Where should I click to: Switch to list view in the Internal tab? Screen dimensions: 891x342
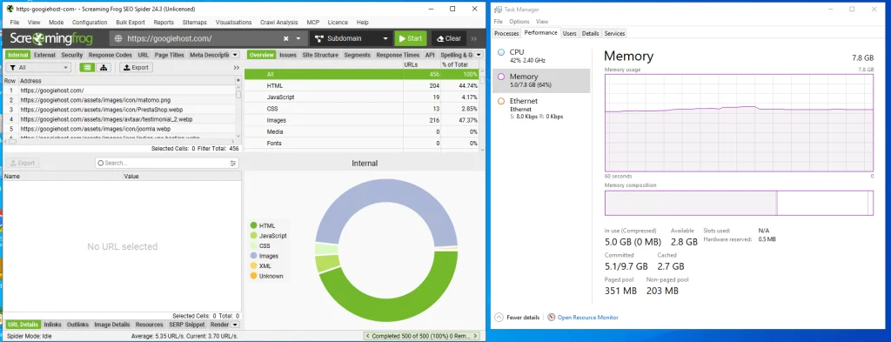point(86,68)
